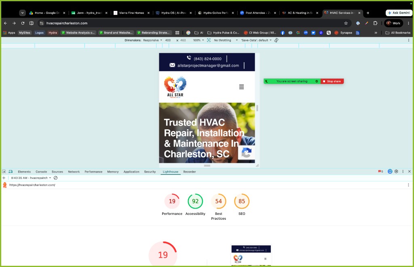This screenshot has width=414, height=267.
Task: Open Chrome extensions puzzle icon
Action: pos(375,23)
